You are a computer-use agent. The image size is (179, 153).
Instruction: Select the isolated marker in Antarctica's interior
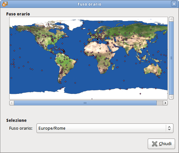(x=140, y=94)
